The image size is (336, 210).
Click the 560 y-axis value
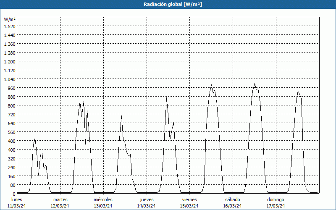point(12,132)
